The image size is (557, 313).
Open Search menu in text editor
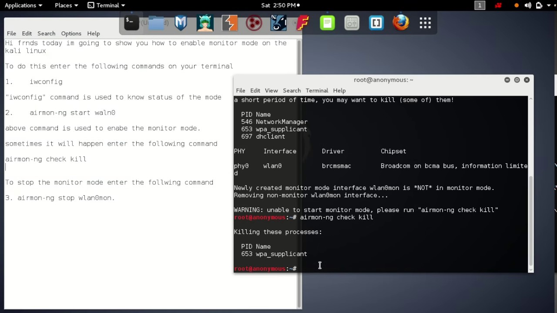tap(46, 33)
